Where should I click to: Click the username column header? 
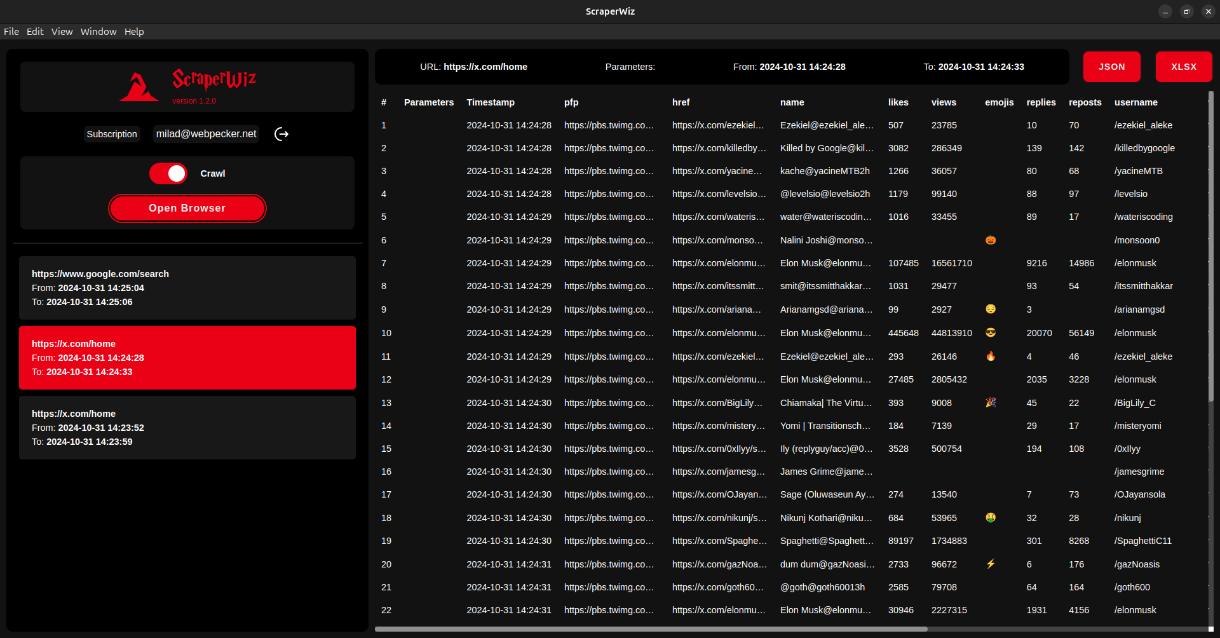1136,102
